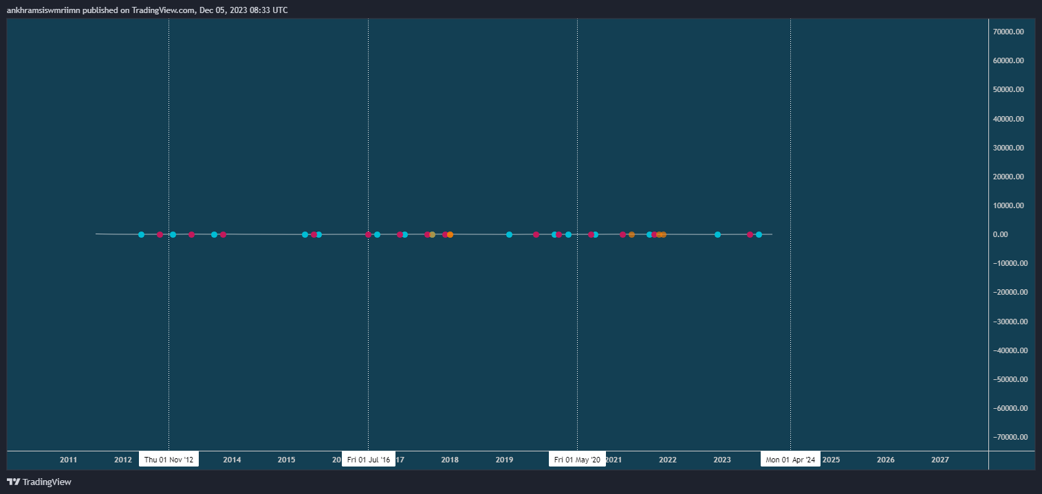Click the 2023 year label on time axis
1042x494 pixels.
(722, 460)
